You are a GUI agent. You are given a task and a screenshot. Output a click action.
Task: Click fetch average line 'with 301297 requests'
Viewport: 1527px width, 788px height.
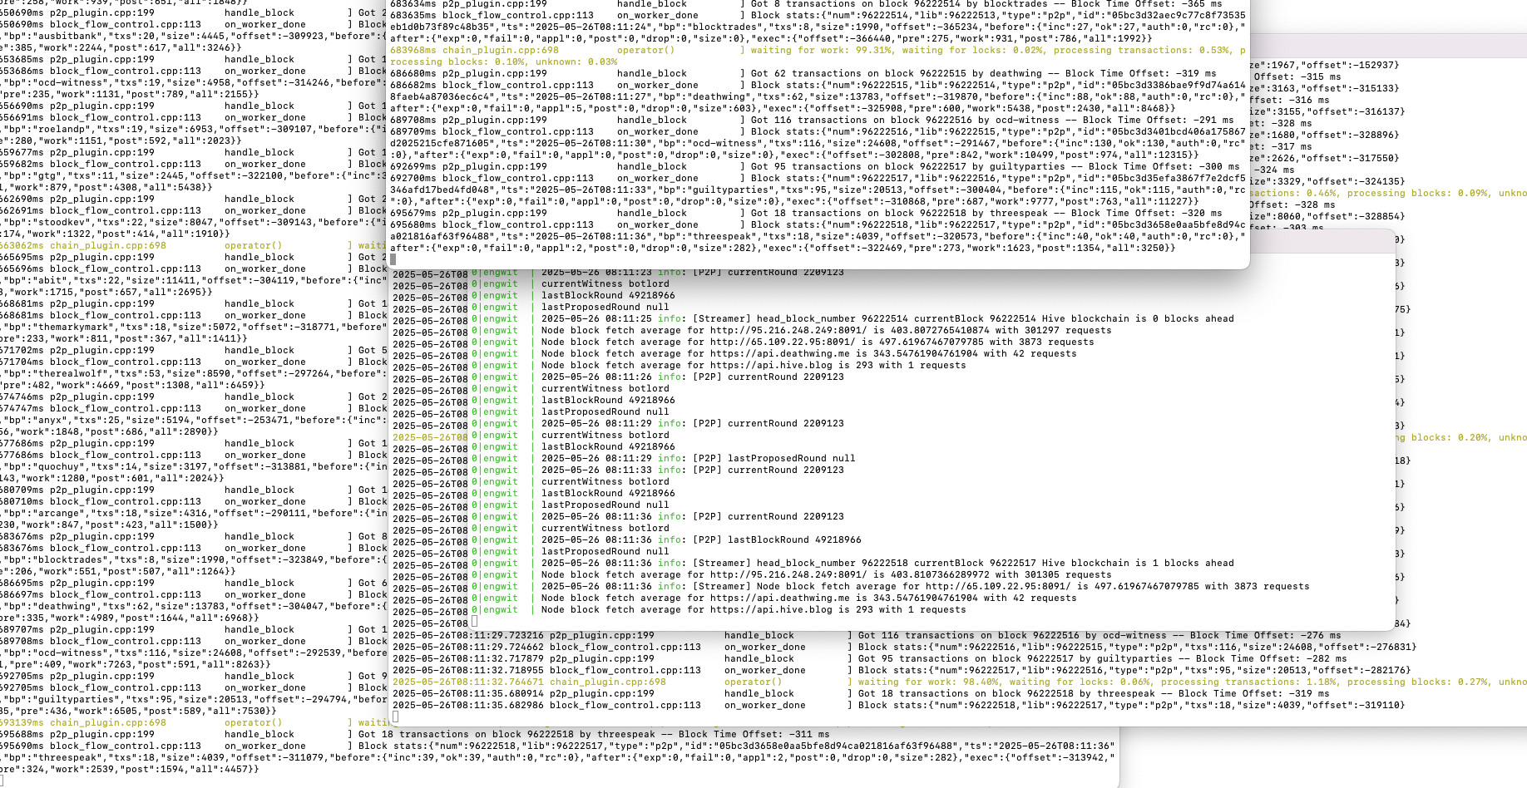point(1054,330)
